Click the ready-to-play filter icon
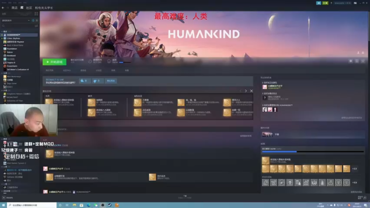Image resolution: width=370 pixels, height=208 pixels. (37, 20)
